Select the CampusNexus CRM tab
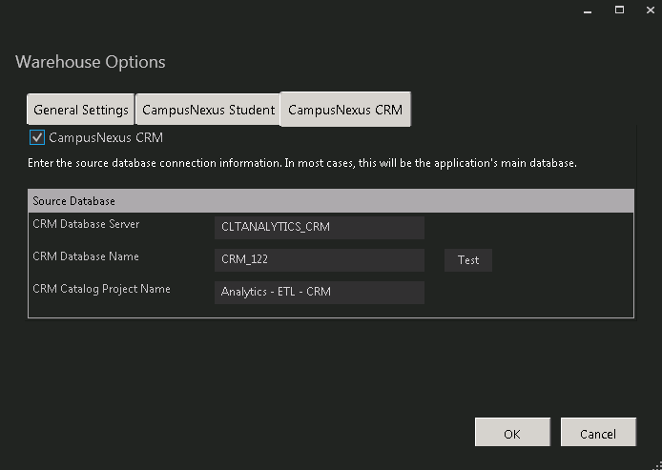This screenshot has height=470, width=662. 345,110
